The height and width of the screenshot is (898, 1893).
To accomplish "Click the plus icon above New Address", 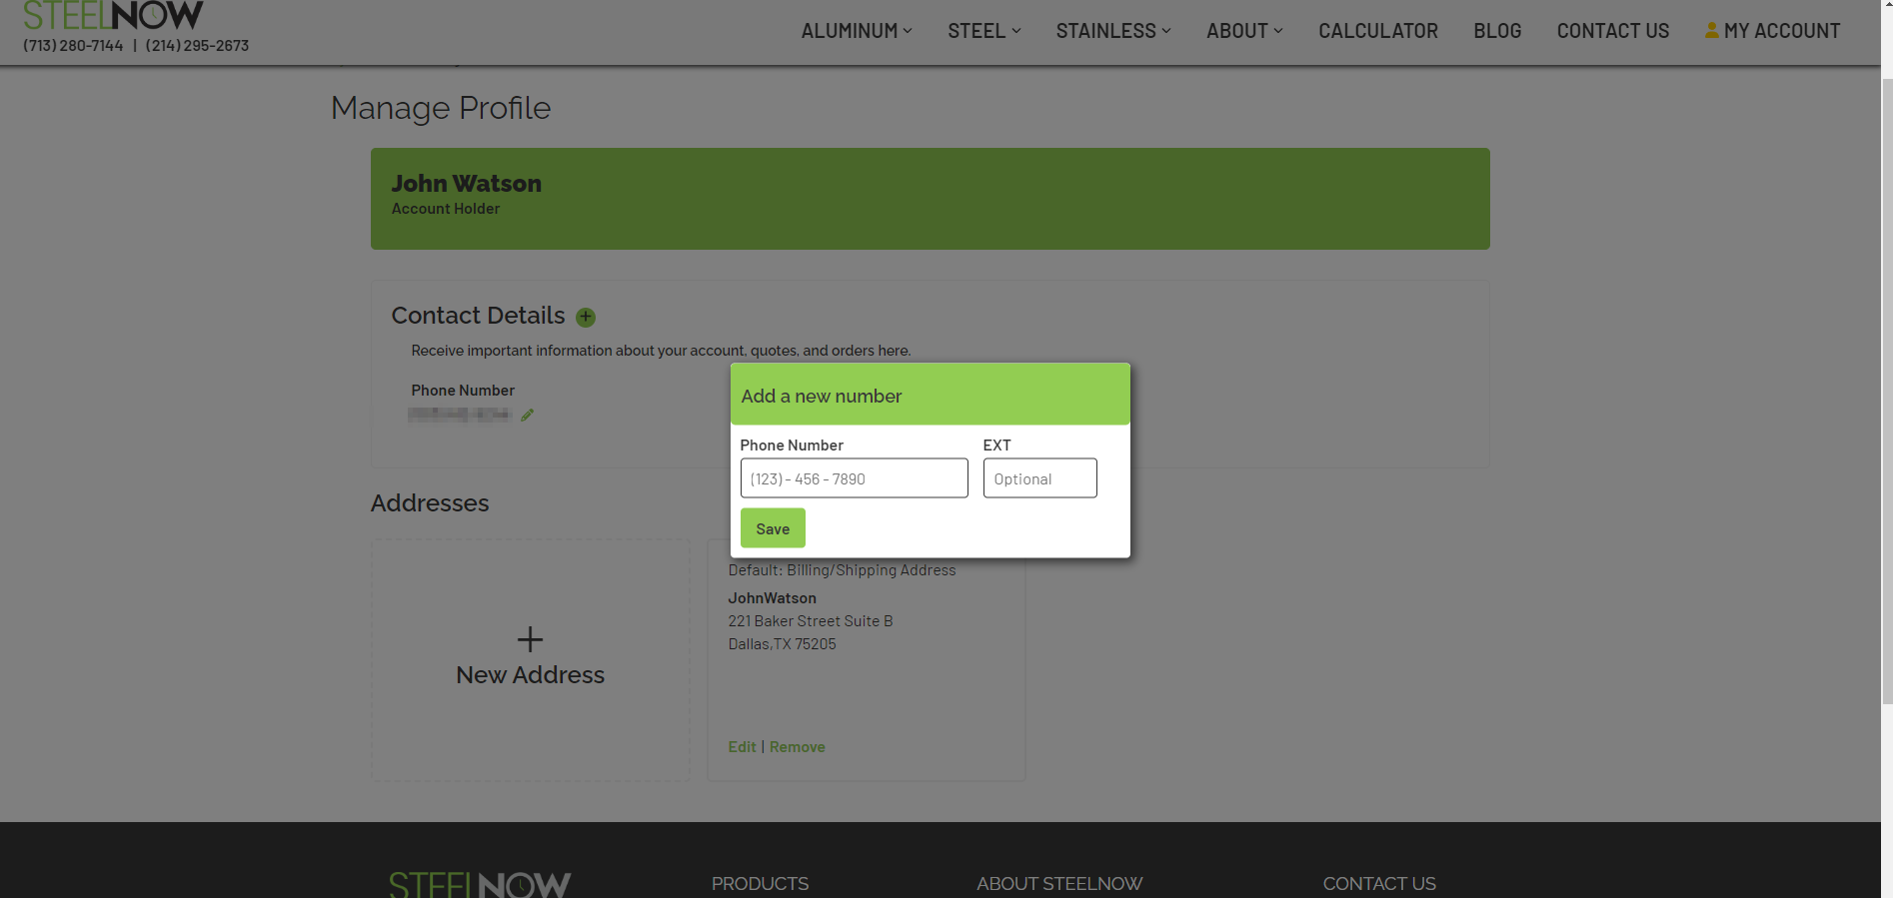I will click(x=530, y=639).
